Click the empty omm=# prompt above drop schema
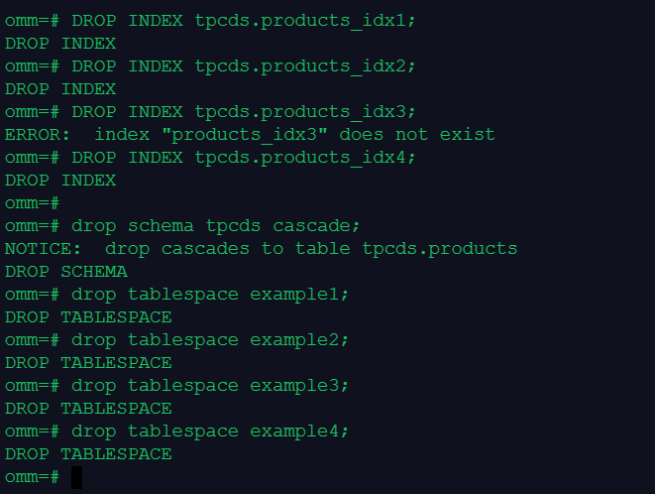This screenshot has width=655, height=494. pyautogui.click(x=32, y=202)
